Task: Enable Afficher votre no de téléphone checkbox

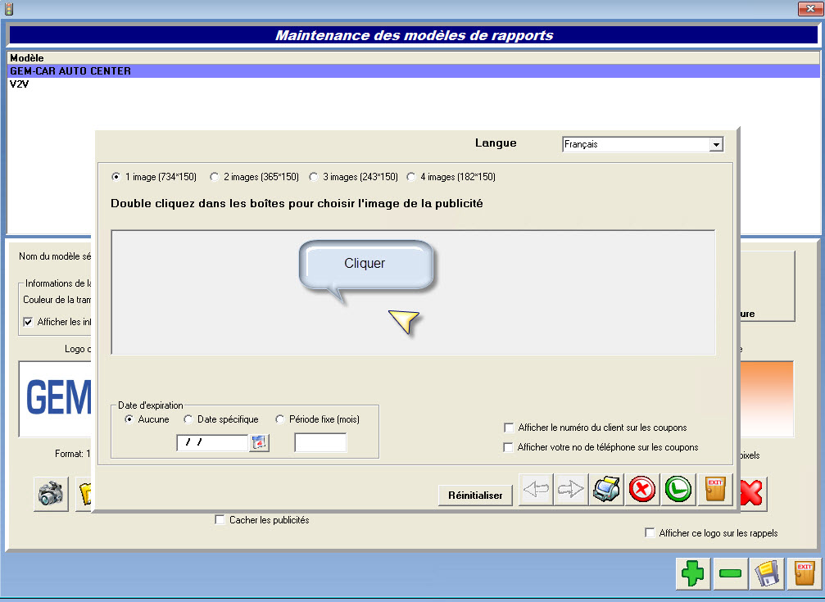Action: pyautogui.click(x=508, y=447)
